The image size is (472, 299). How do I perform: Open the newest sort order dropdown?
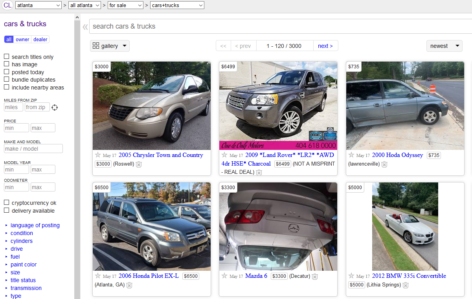(444, 46)
